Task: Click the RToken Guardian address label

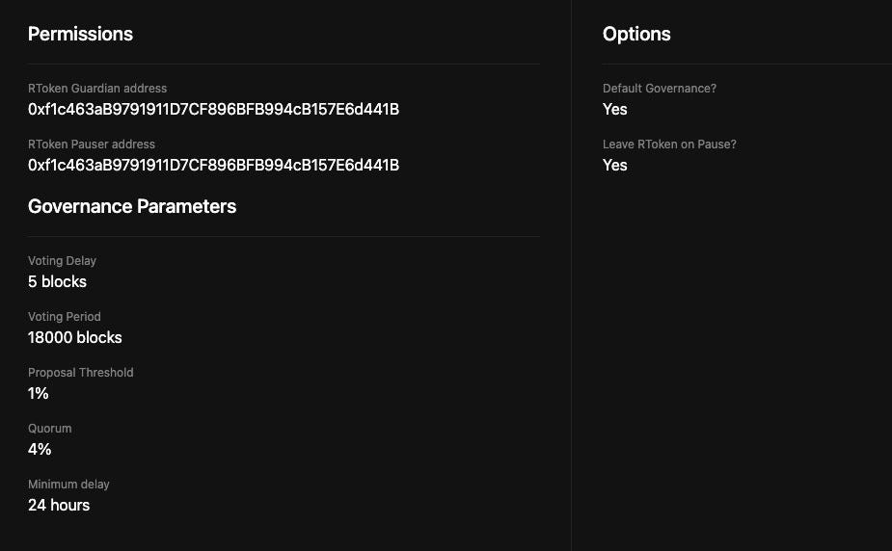Action: tap(97, 88)
